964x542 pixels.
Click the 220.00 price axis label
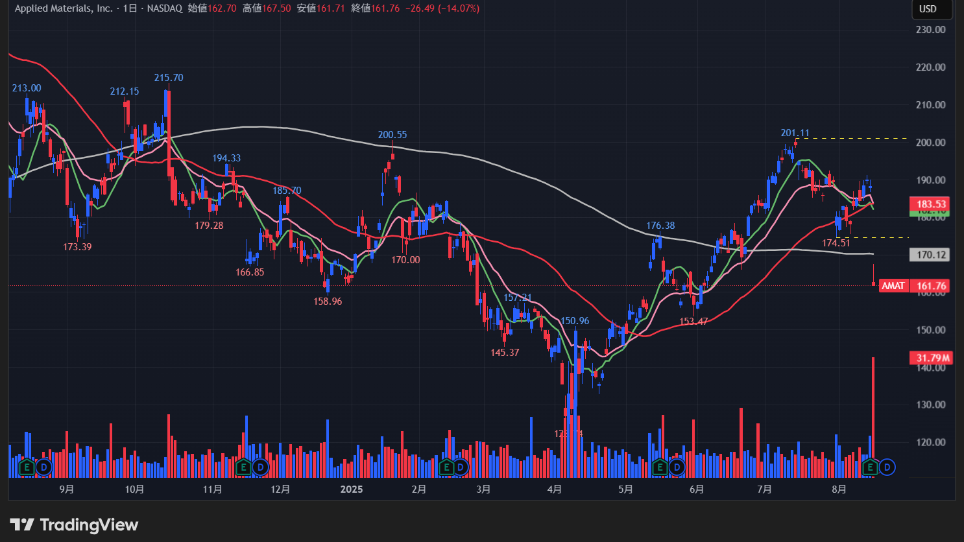(930, 67)
